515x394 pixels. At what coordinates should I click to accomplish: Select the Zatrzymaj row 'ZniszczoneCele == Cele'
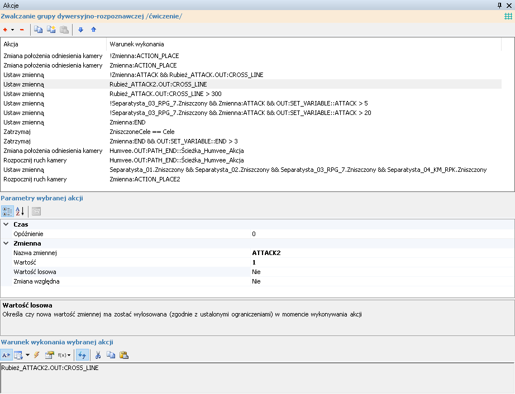point(252,132)
